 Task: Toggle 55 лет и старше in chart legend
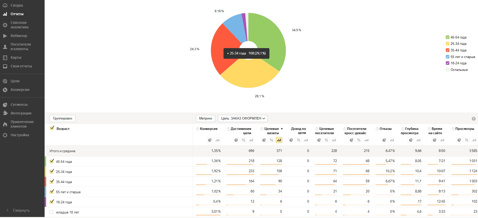click(x=448, y=57)
